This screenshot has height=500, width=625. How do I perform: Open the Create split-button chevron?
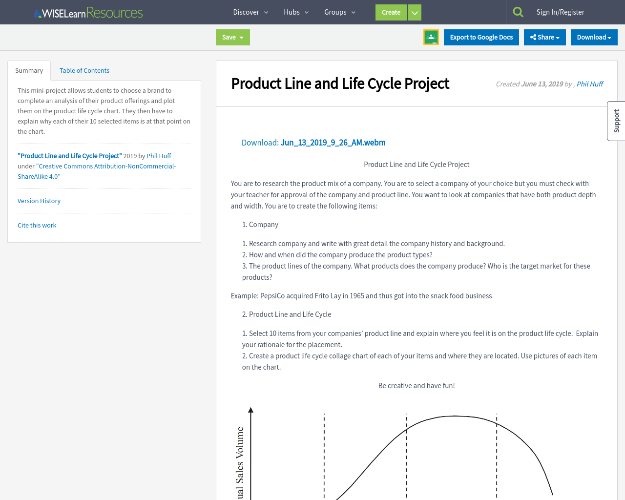[414, 12]
